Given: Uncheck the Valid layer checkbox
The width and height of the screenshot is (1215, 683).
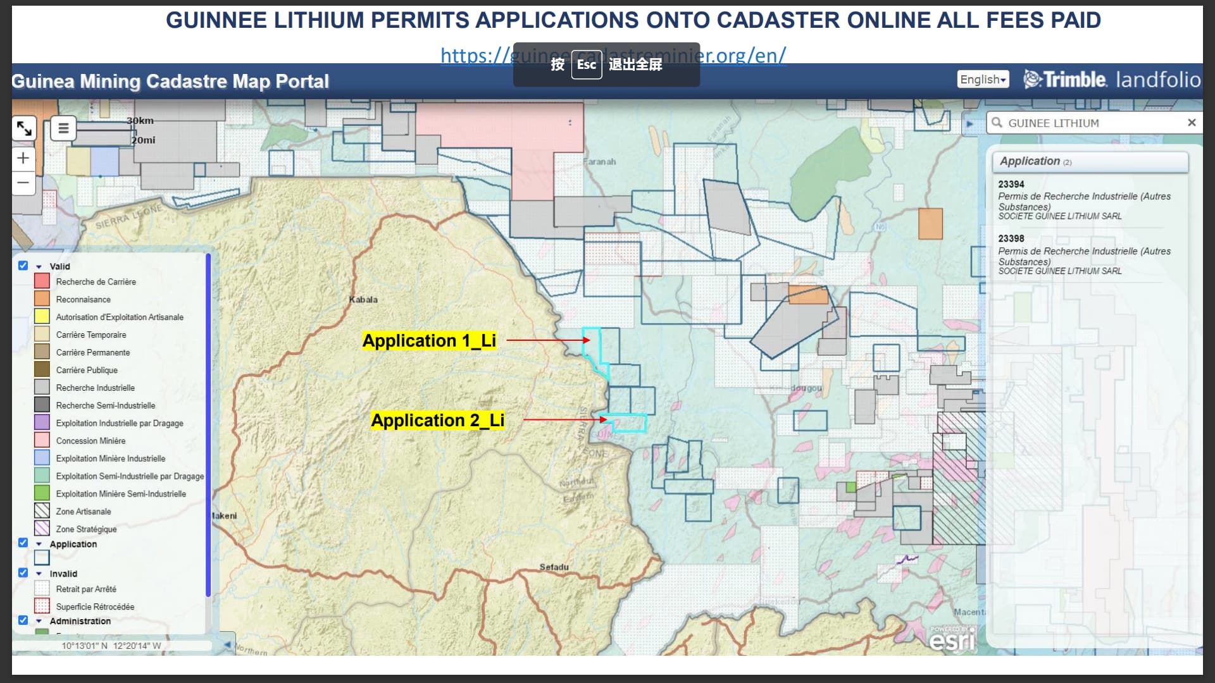Looking at the screenshot, I should pos(23,266).
